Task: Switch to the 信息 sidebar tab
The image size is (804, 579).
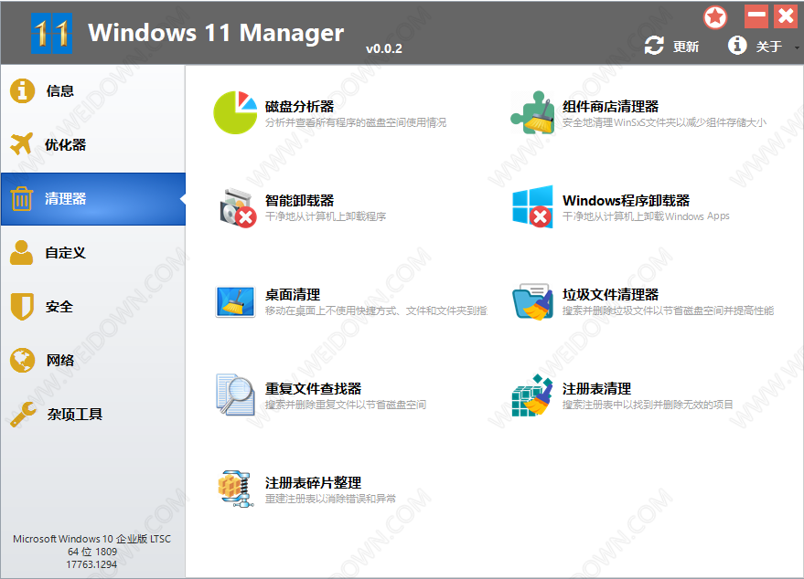Action: point(59,91)
